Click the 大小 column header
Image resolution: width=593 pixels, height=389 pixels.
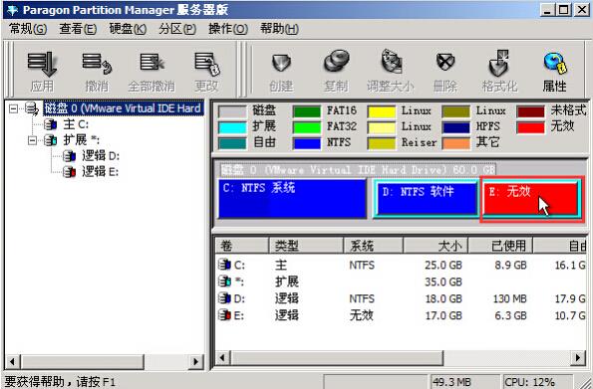[436, 247]
